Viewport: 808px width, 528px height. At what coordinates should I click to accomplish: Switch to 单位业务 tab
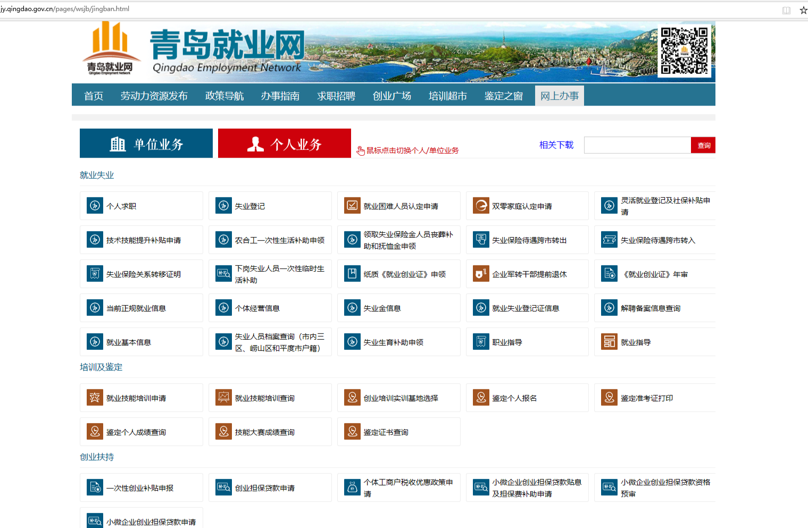pos(146,144)
